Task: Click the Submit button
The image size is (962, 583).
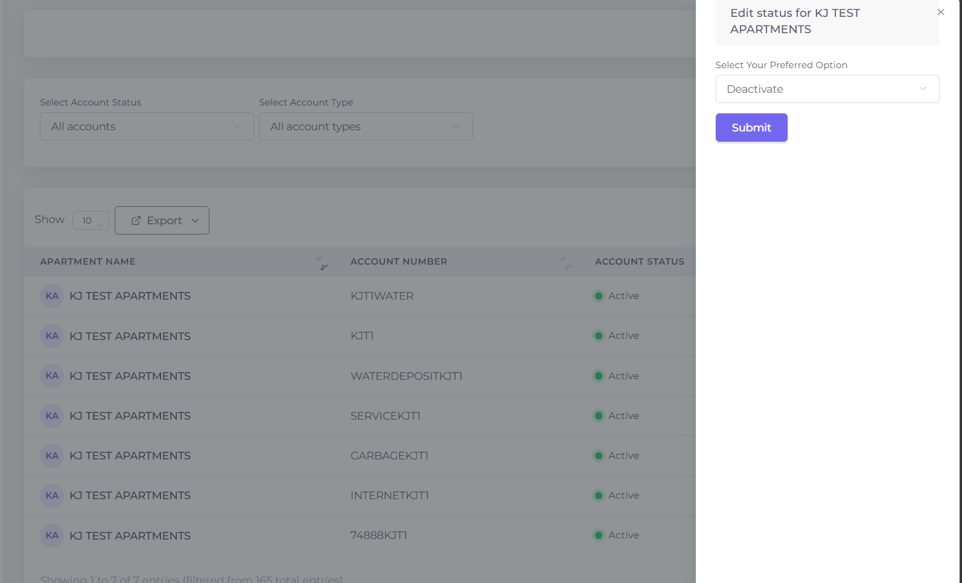Action: click(751, 128)
